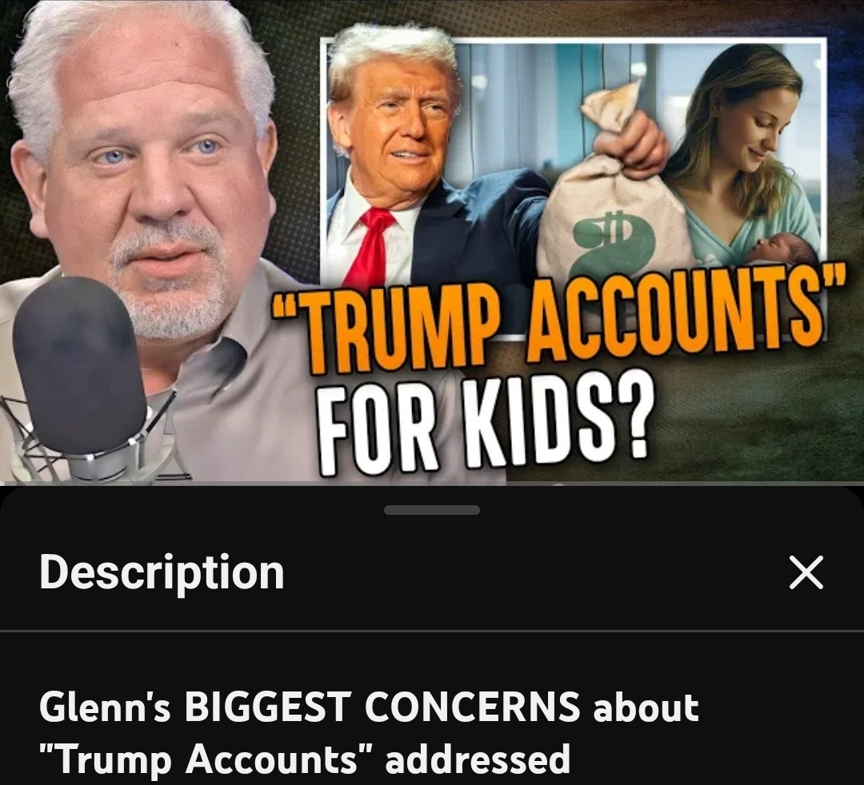Tap the drag handle atop the description sheet

tap(432, 510)
